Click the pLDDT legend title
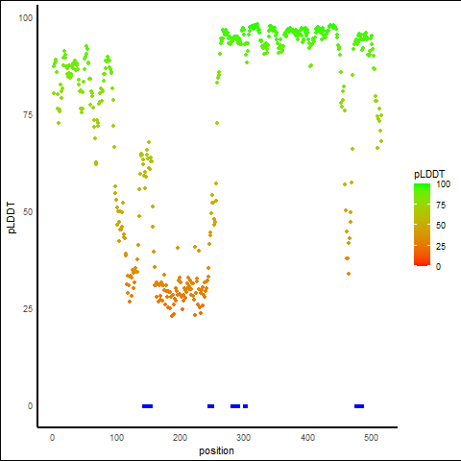461x461 pixels. click(429, 174)
